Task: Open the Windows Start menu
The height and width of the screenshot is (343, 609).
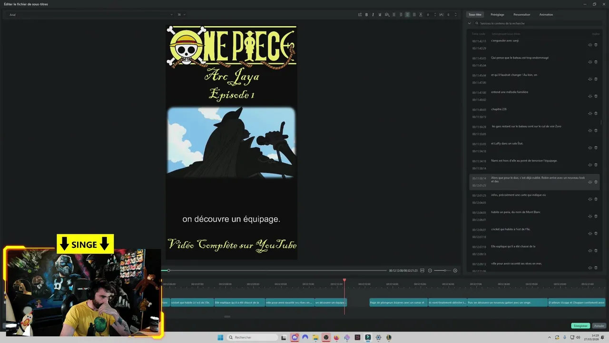Action: 220,337
